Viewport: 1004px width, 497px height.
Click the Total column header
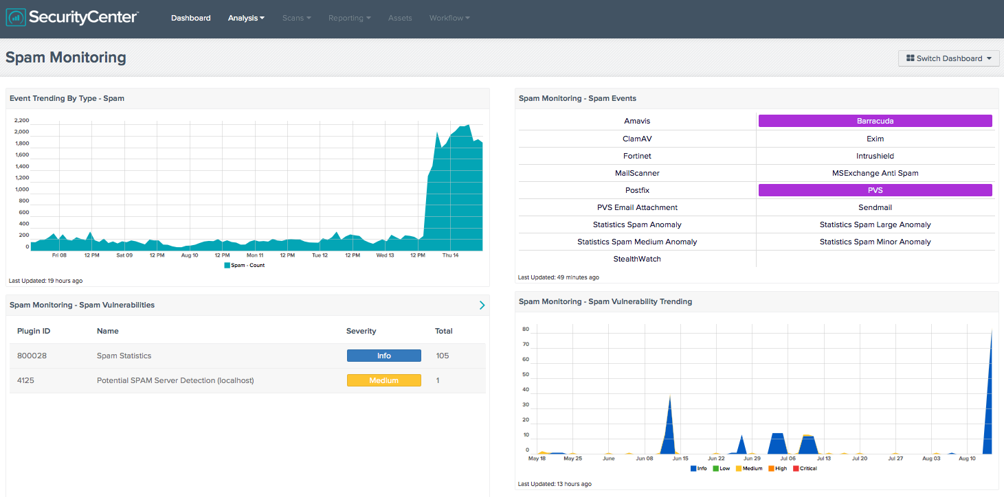pyautogui.click(x=444, y=331)
